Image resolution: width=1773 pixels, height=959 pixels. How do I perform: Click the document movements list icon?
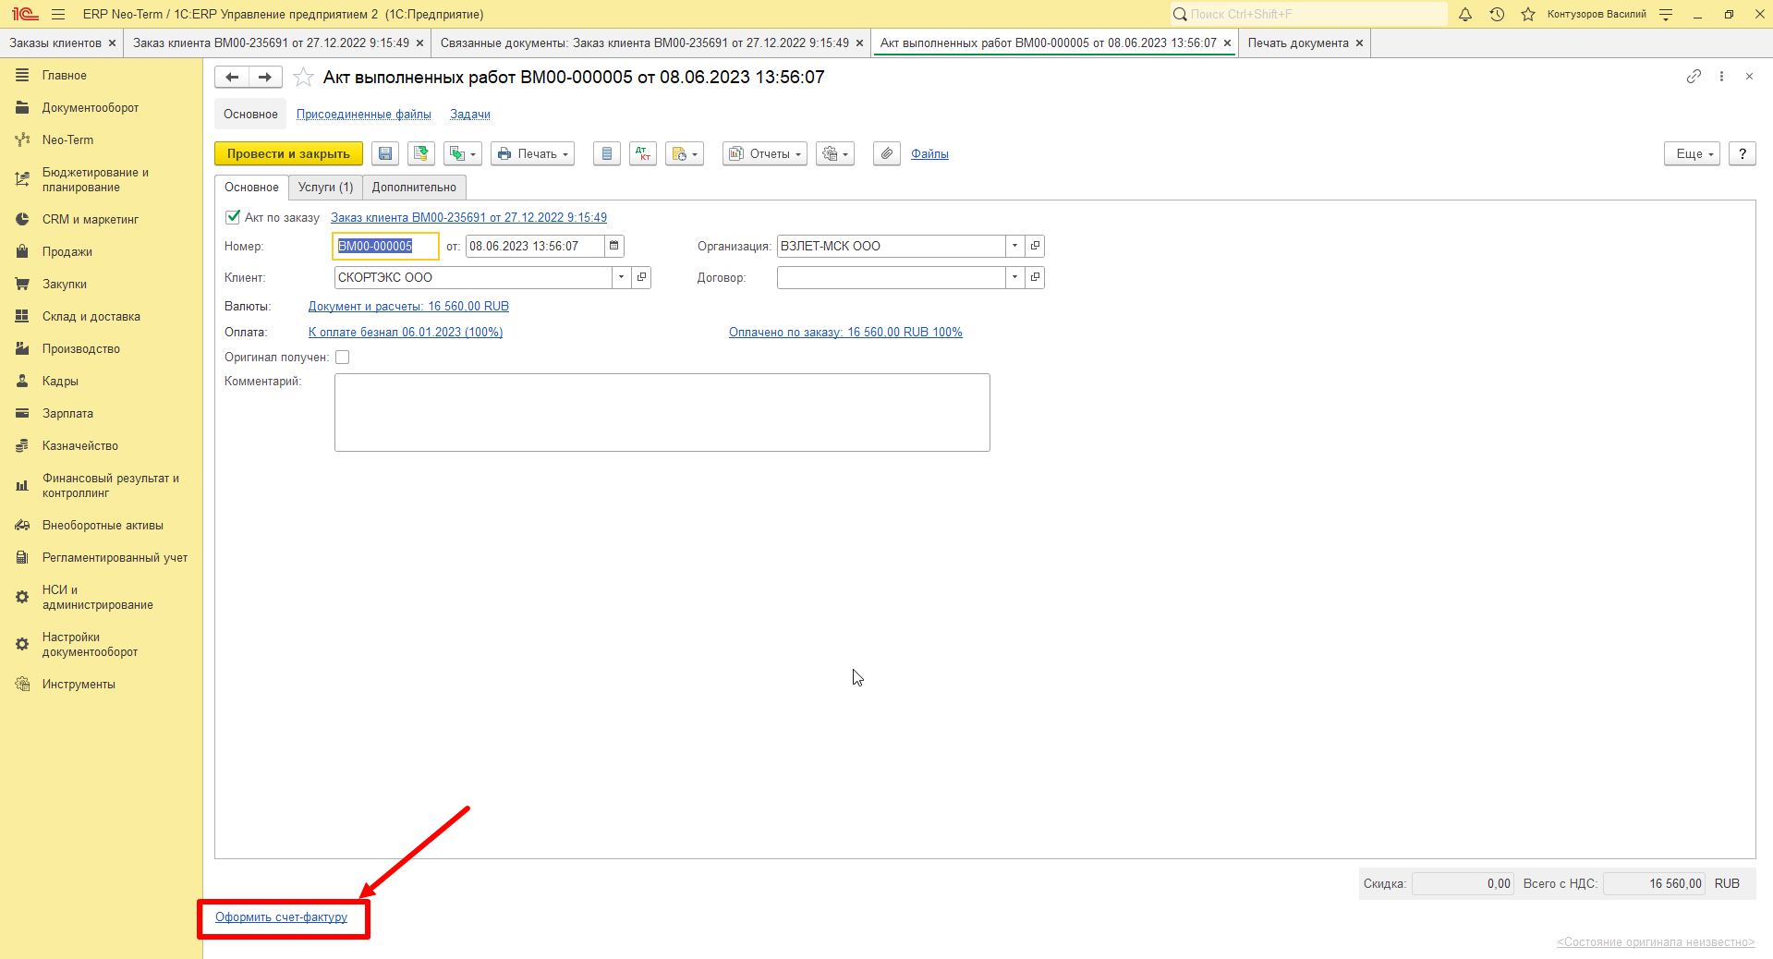point(607,154)
